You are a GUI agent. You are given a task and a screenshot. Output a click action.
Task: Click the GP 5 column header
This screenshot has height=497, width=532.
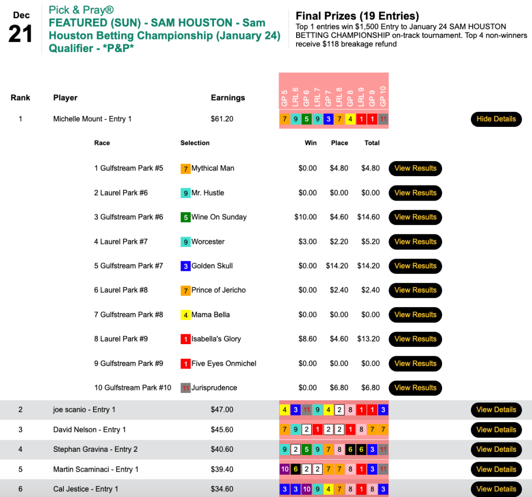(x=285, y=97)
